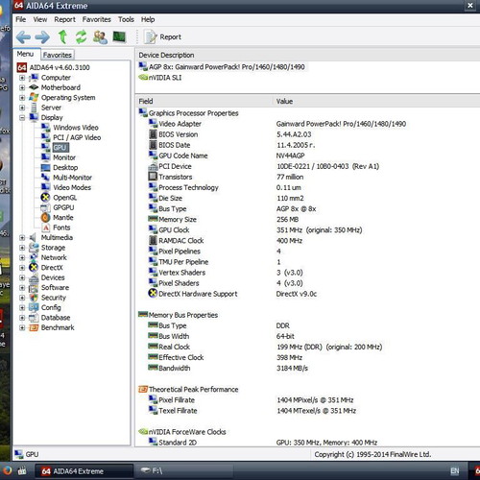Click the Value column header
This screenshot has width=480, height=480.
click(x=284, y=102)
